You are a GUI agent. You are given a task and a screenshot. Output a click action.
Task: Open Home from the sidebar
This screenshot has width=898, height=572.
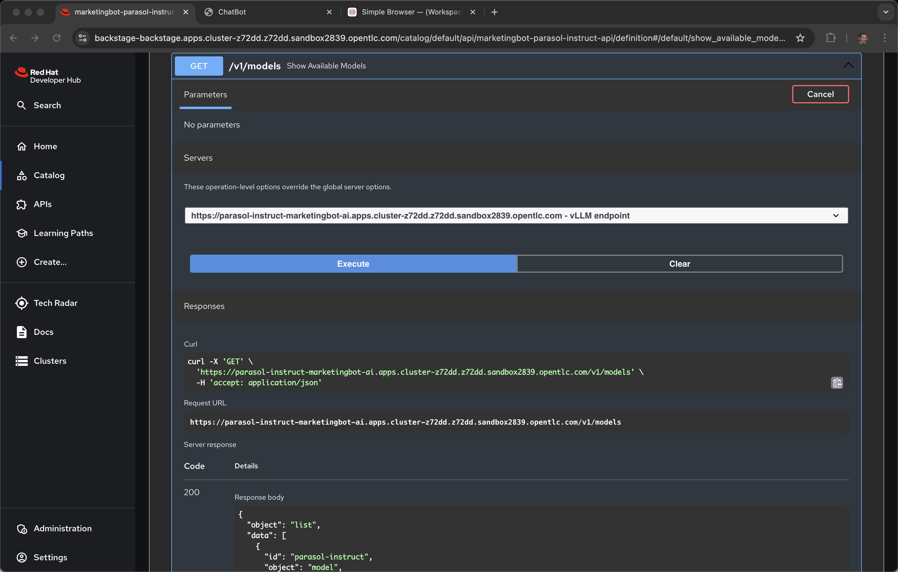[x=45, y=146]
